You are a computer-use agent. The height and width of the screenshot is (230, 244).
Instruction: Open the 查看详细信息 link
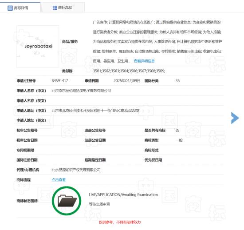point(144,61)
